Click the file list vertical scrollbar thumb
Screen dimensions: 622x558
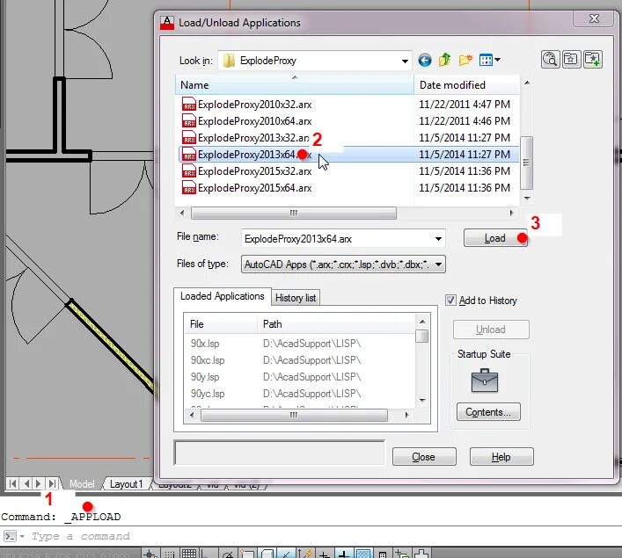click(x=526, y=163)
